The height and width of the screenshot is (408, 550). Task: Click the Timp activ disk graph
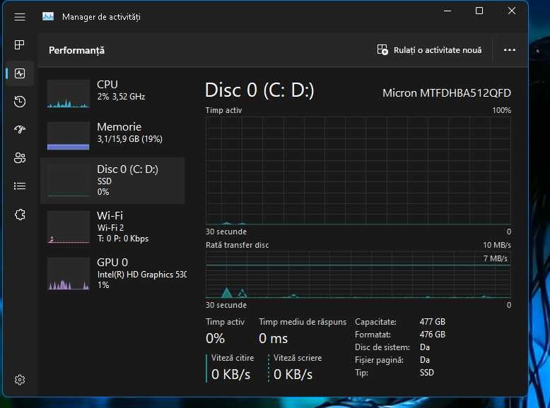click(358, 170)
